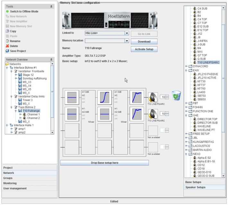Viewport: 228px width, 205px height.
Task: Click the Delete red X icon
Action: (7, 46)
